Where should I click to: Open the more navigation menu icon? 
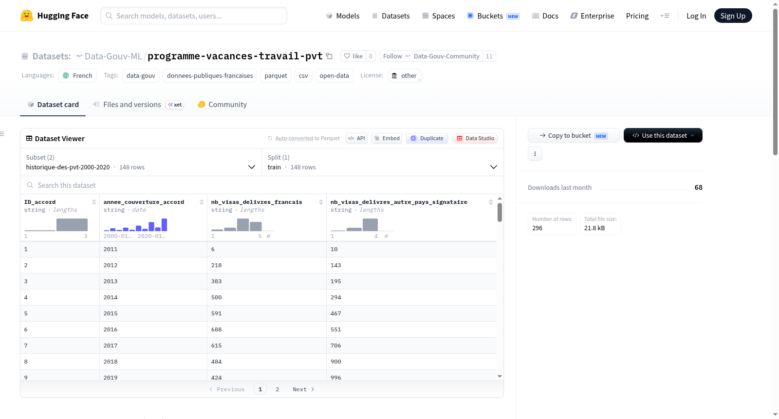(665, 16)
